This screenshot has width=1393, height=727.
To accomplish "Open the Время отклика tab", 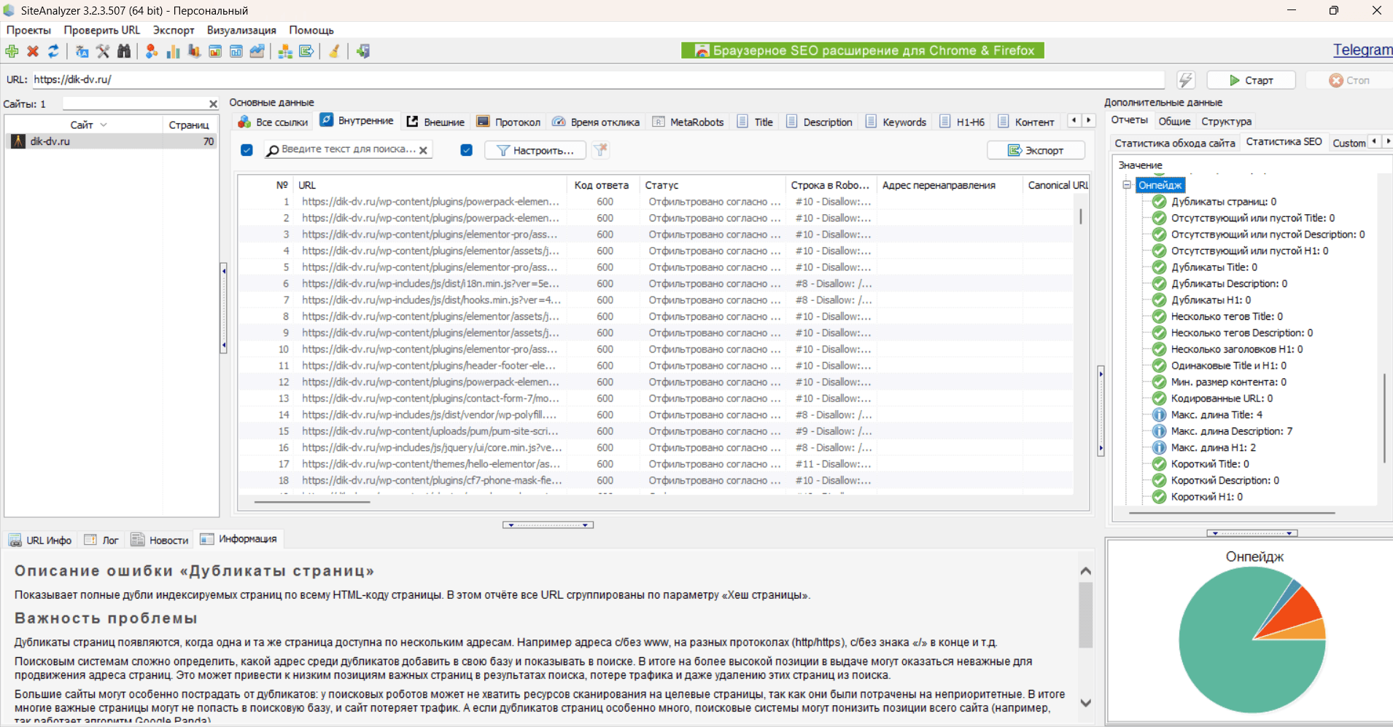I will pyautogui.click(x=596, y=122).
